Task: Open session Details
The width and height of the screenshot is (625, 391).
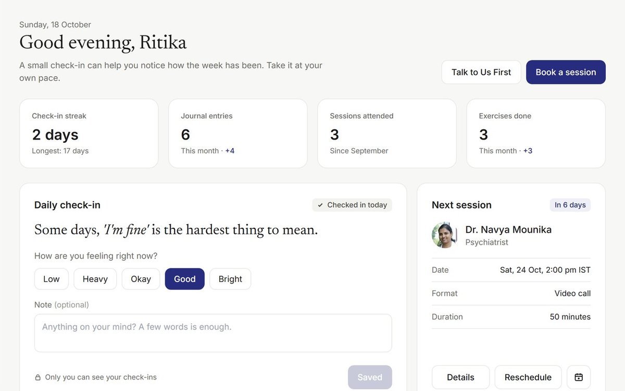Action: pos(460,377)
